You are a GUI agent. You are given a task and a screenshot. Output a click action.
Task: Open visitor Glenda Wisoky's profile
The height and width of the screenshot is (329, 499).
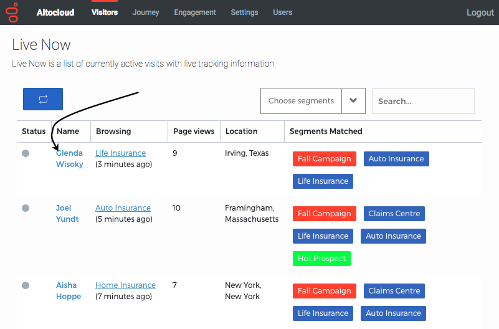(69, 159)
